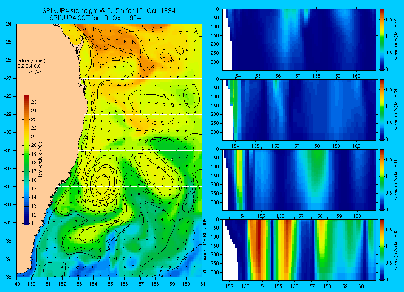The image size is (404, 292).
Task: Click the '-35' latitude tick on the map
Action: [x=8, y=222]
